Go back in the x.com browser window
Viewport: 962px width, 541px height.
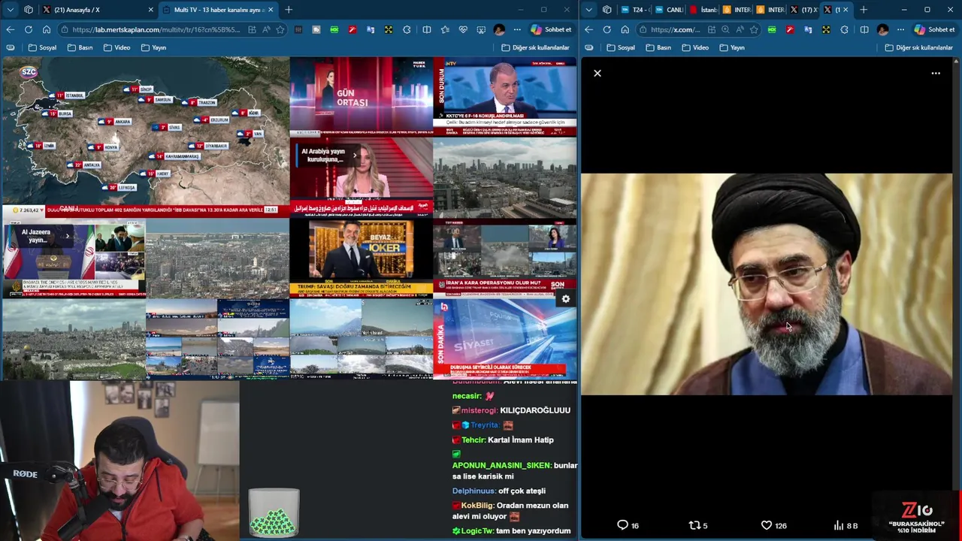[x=588, y=29]
